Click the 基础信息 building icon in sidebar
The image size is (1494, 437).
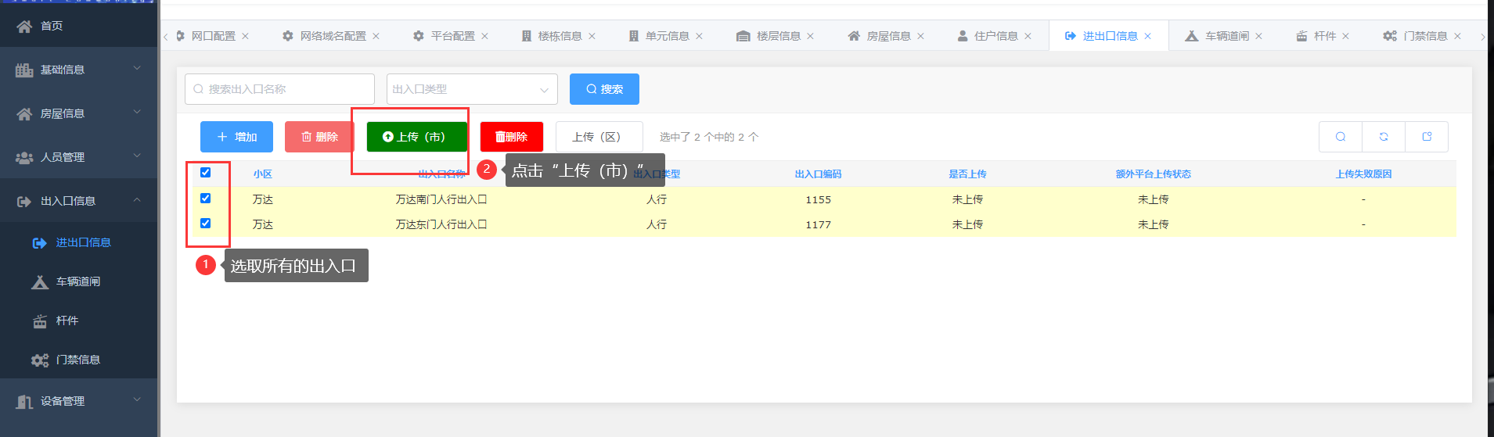(x=24, y=70)
